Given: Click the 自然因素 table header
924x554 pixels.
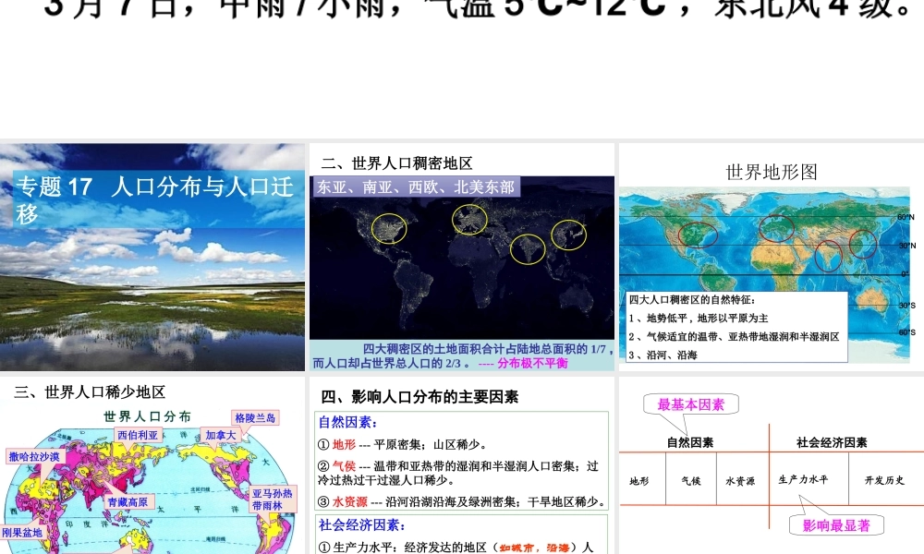Looking at the screenshot, I should click(x=690, y=442).
